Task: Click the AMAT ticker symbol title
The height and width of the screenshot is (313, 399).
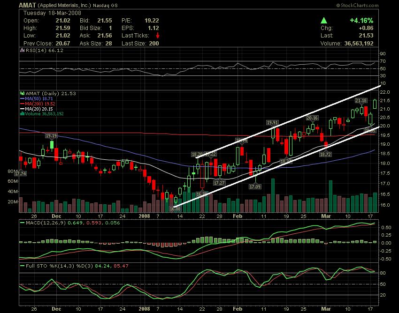Action: click(x=28, y=5)
